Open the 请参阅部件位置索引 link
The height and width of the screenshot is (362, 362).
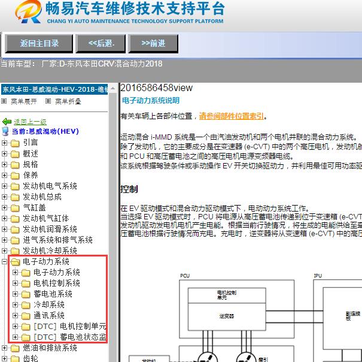click(232, 116)
